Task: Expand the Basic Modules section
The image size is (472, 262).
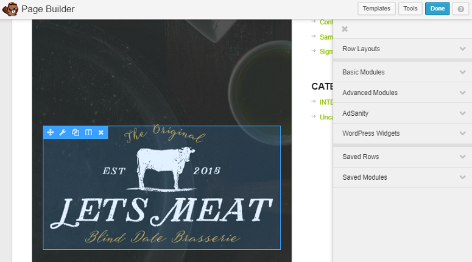Action: coord(403,72)
